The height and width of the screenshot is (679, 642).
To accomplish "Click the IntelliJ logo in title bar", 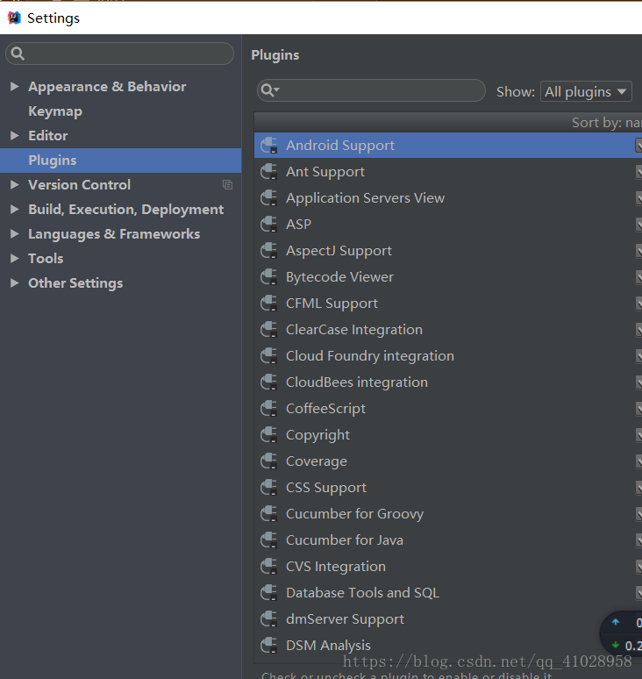I will point(14,18).
